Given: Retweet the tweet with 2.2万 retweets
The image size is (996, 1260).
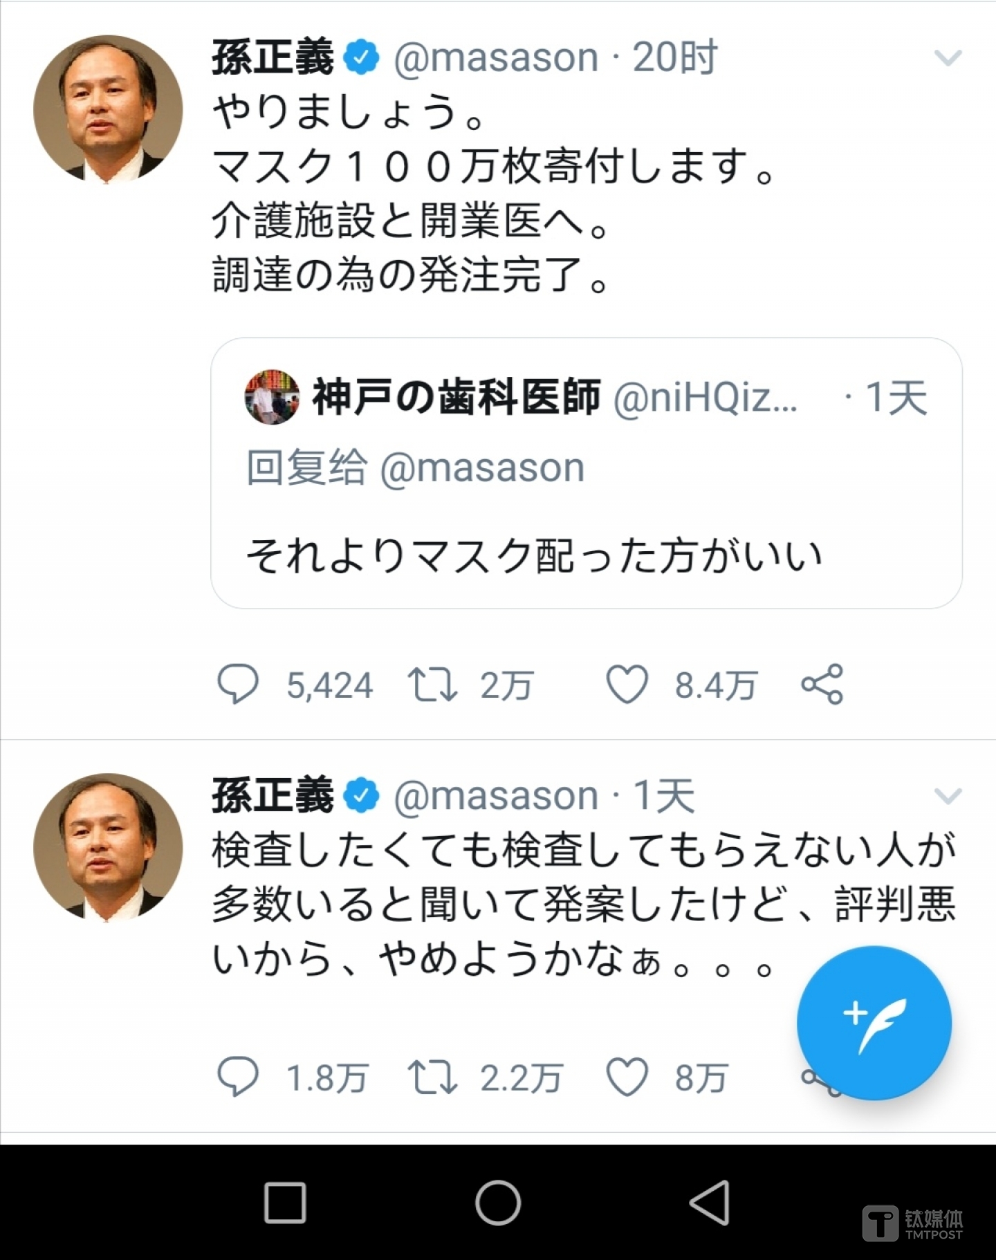Looking at the screenshot, I should point(432,1077).
